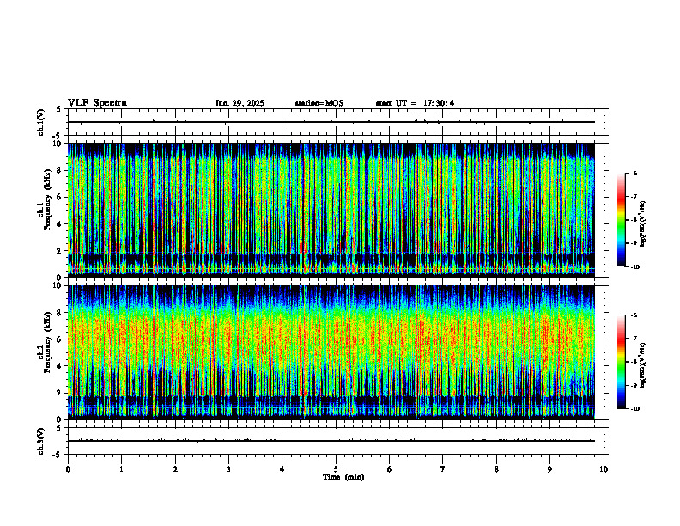Image resolution: width=680 pixels, height=526 pixels.
Task: Click the ch.2 spectrogram panel
Action: (331, 352)
